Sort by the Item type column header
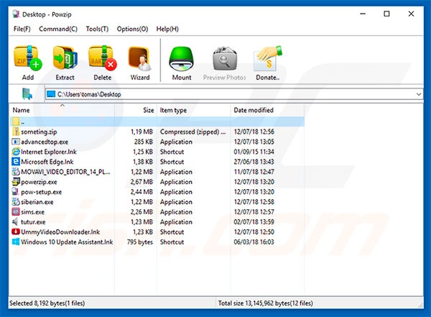Image resolution: width=431 pixels, height=317 pixels. click(x=193, y=110)
